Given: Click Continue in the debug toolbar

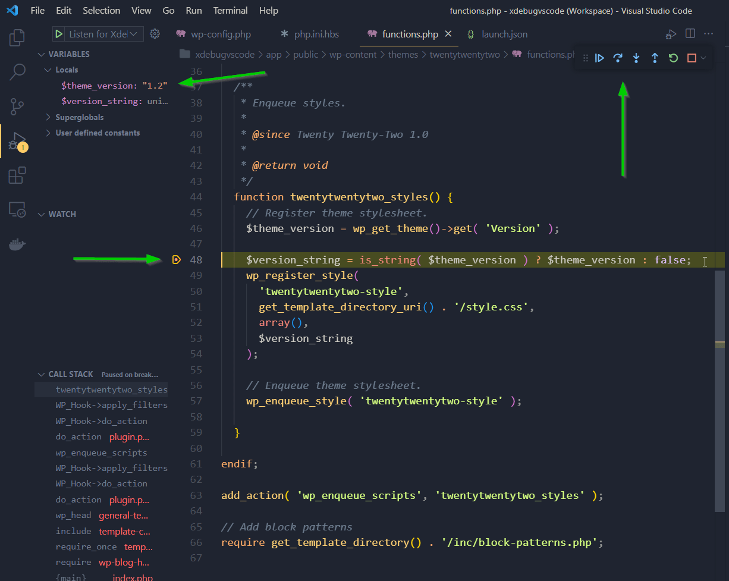Looking at the screenshot, I should click(599, 58).
